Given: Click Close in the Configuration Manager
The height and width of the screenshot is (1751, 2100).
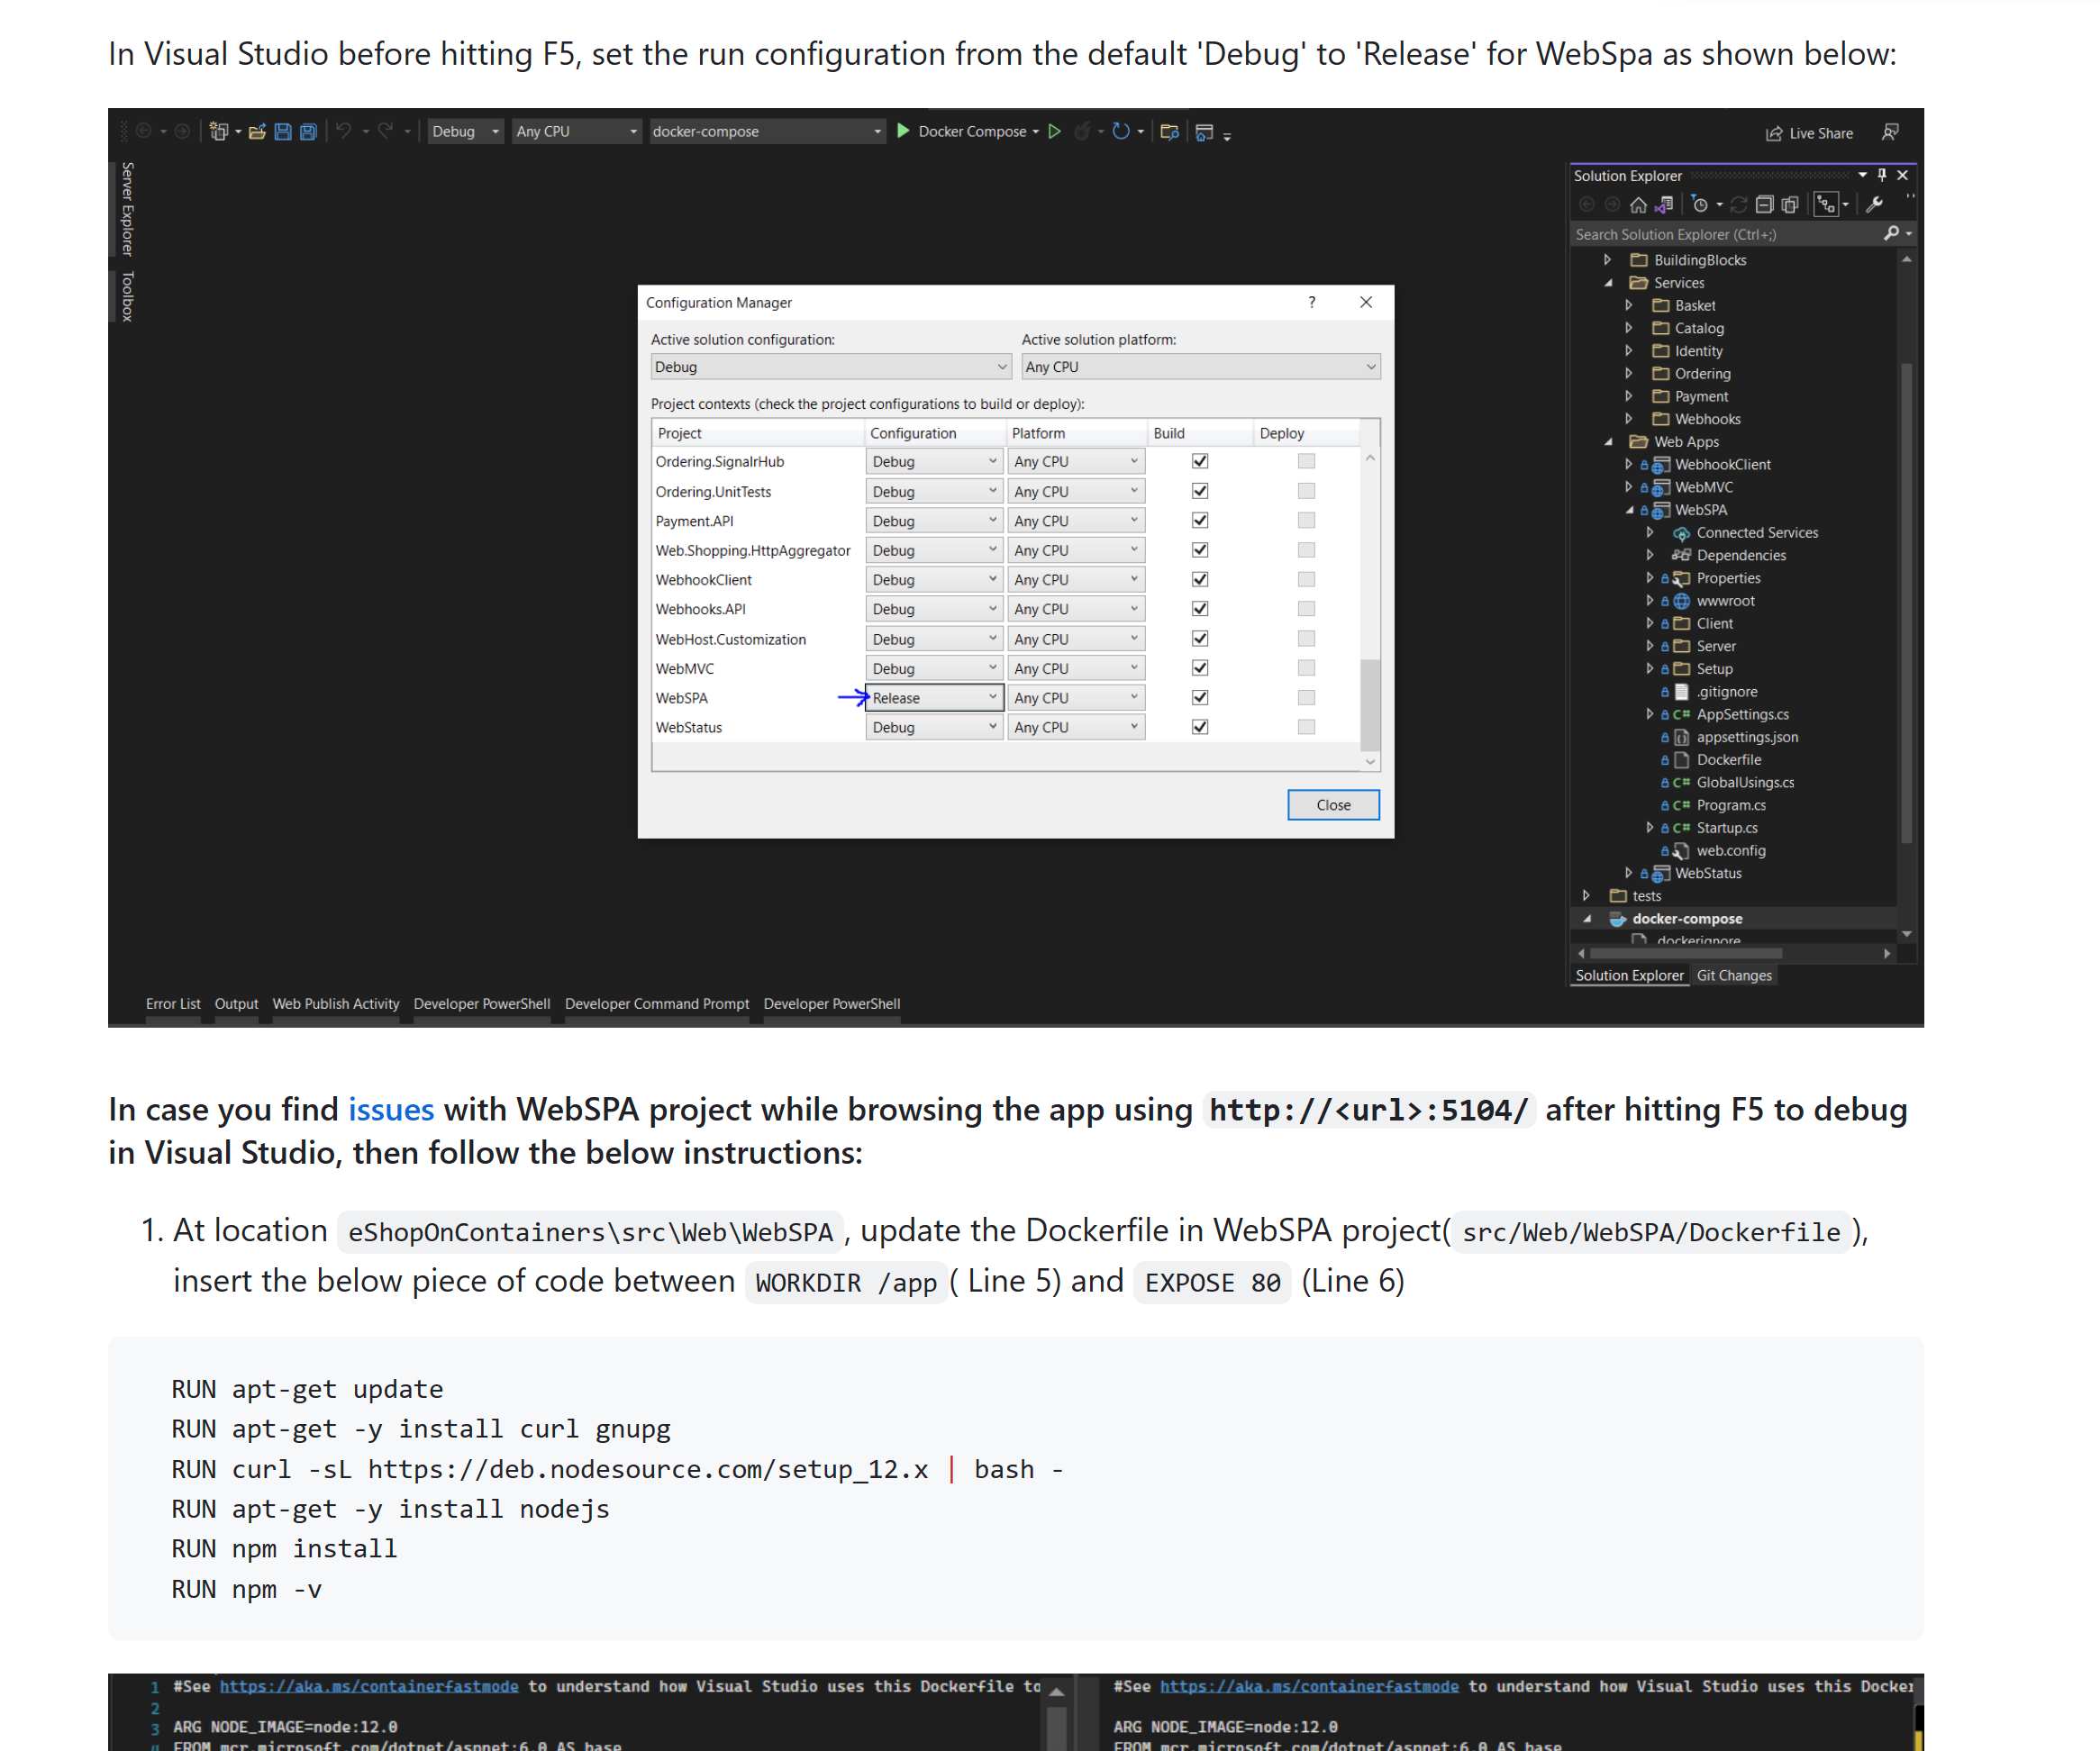Looking at the screenshot, I should pyautogui.click(x=1333, y=804).
